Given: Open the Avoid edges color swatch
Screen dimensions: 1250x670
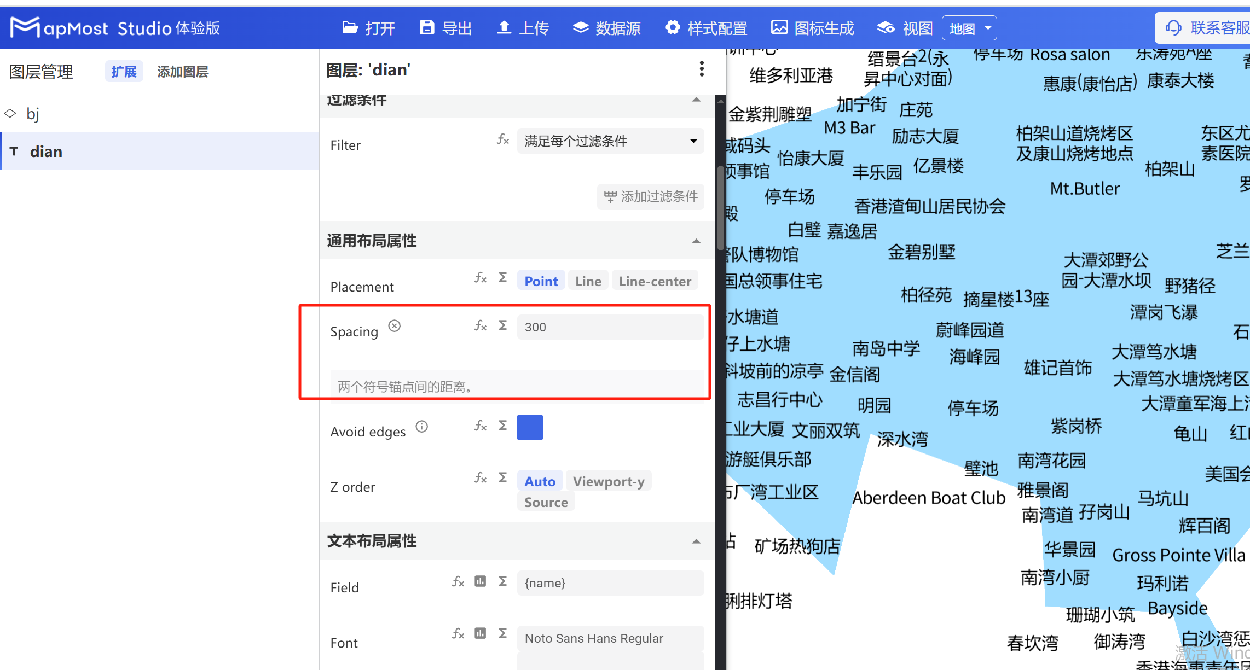Looking at the screenshot, I should 529,427.
